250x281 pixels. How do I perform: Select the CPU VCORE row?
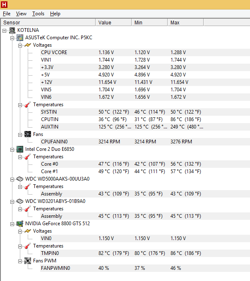point(145,52)
